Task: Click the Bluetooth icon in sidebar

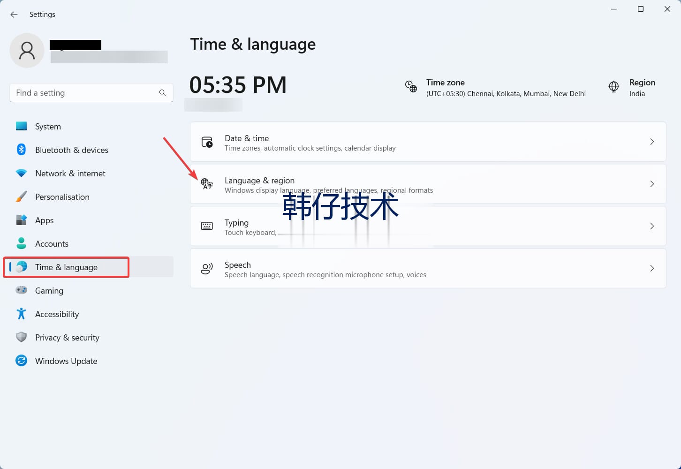Action: click(21, 150)
